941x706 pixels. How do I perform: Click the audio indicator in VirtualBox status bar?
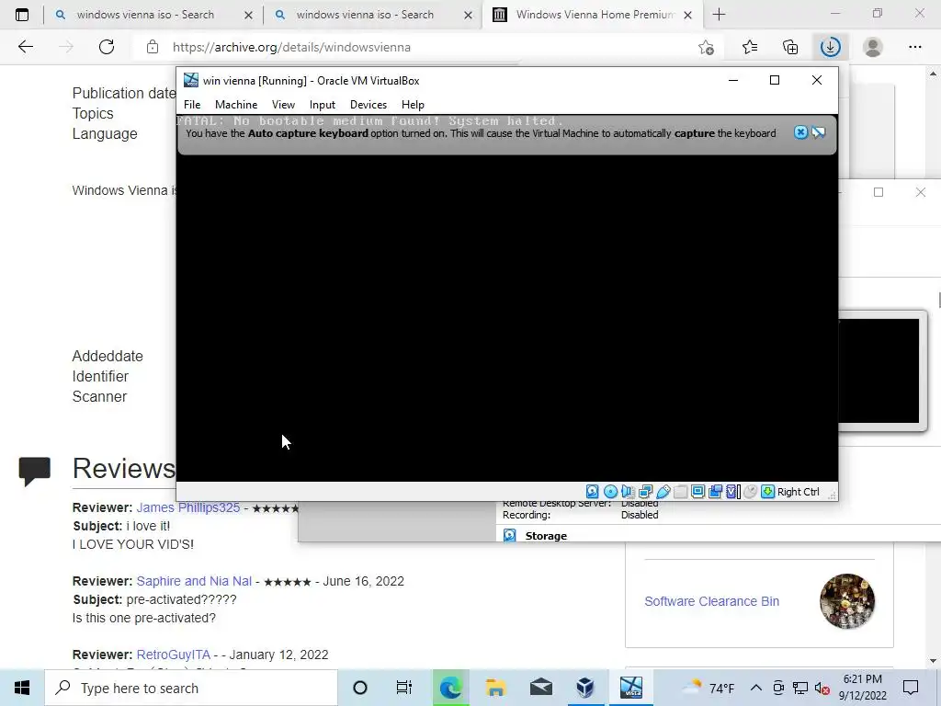628,492
